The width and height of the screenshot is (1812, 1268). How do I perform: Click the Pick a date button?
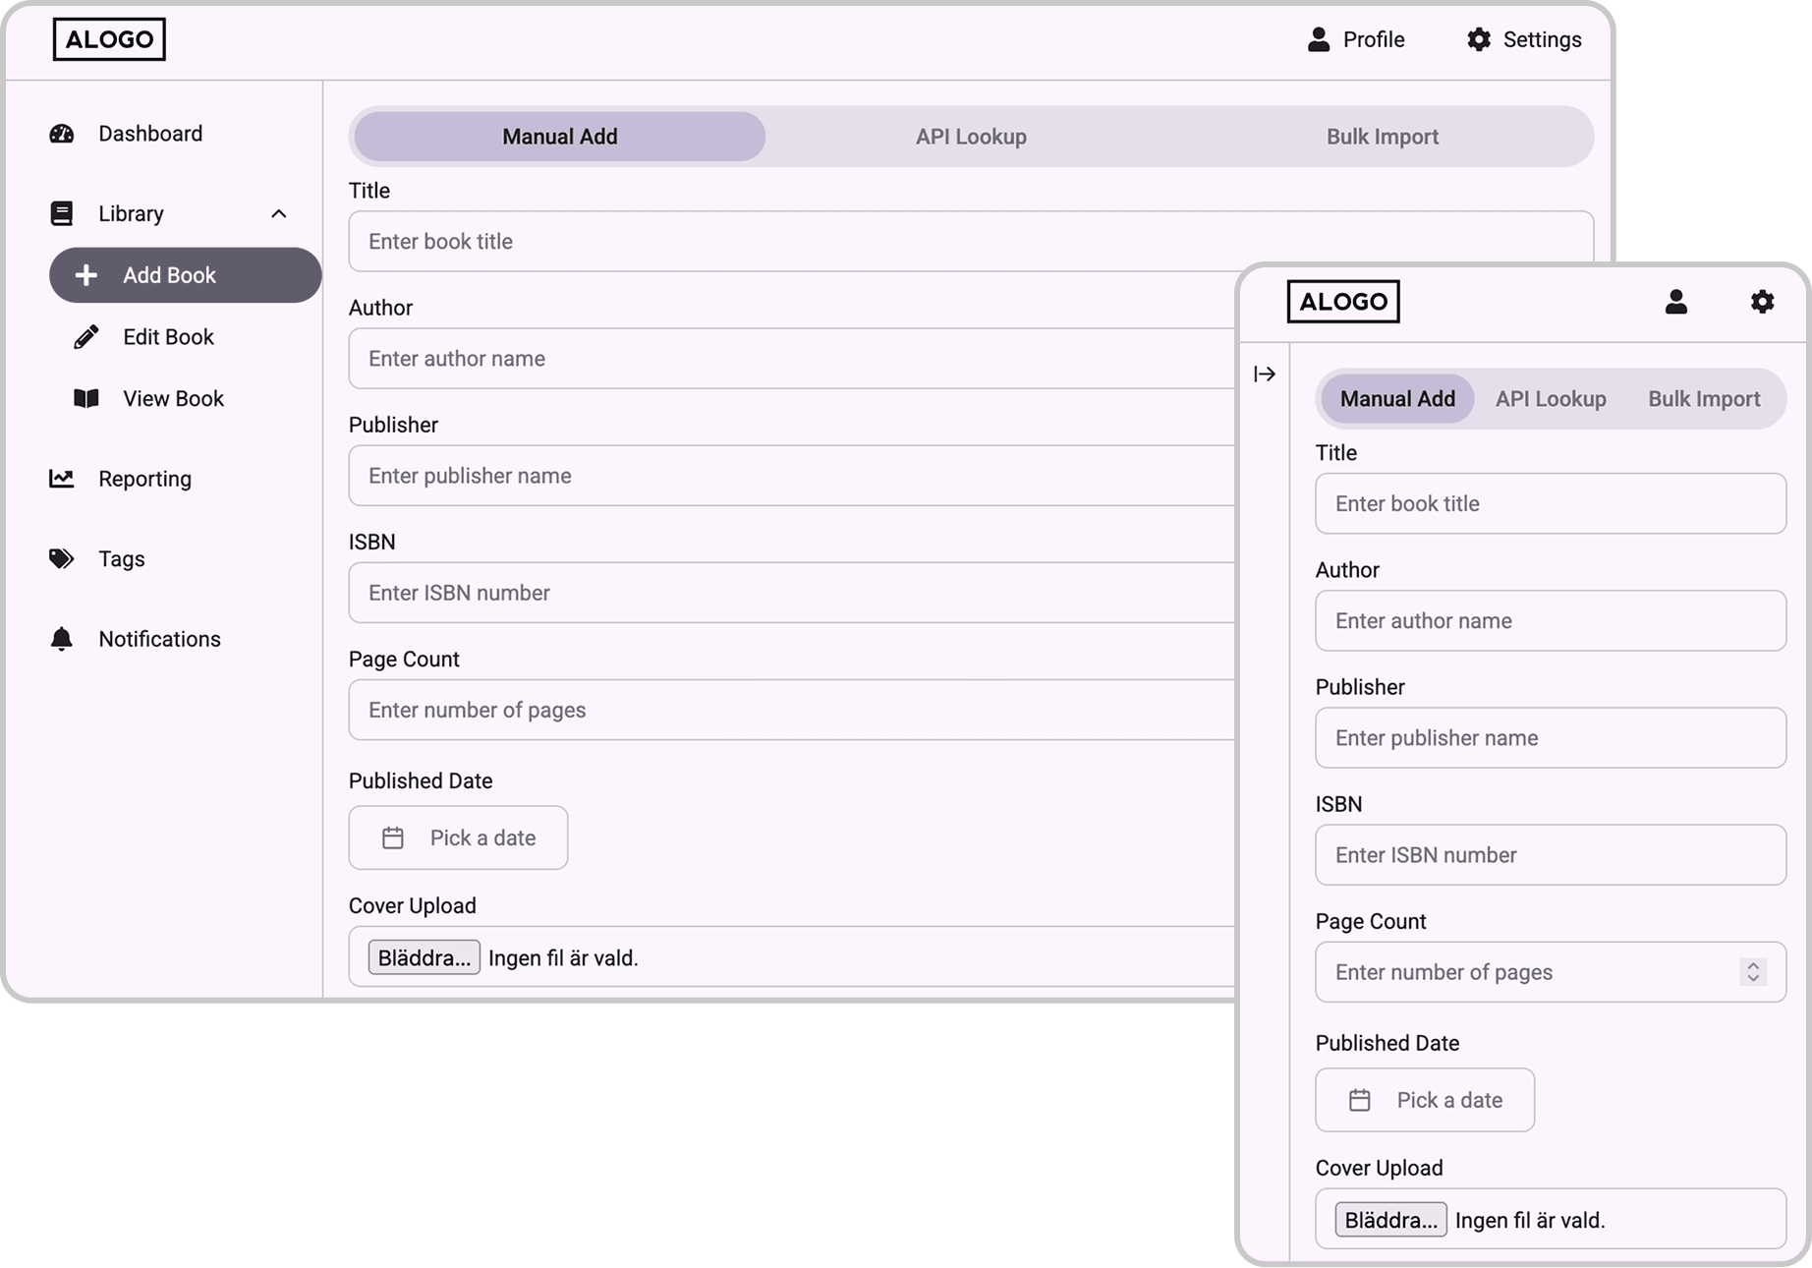458,837
